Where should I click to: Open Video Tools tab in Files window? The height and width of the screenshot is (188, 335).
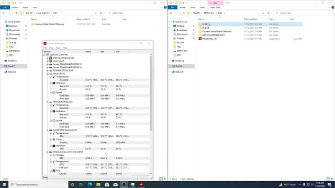tap(215, 7)
